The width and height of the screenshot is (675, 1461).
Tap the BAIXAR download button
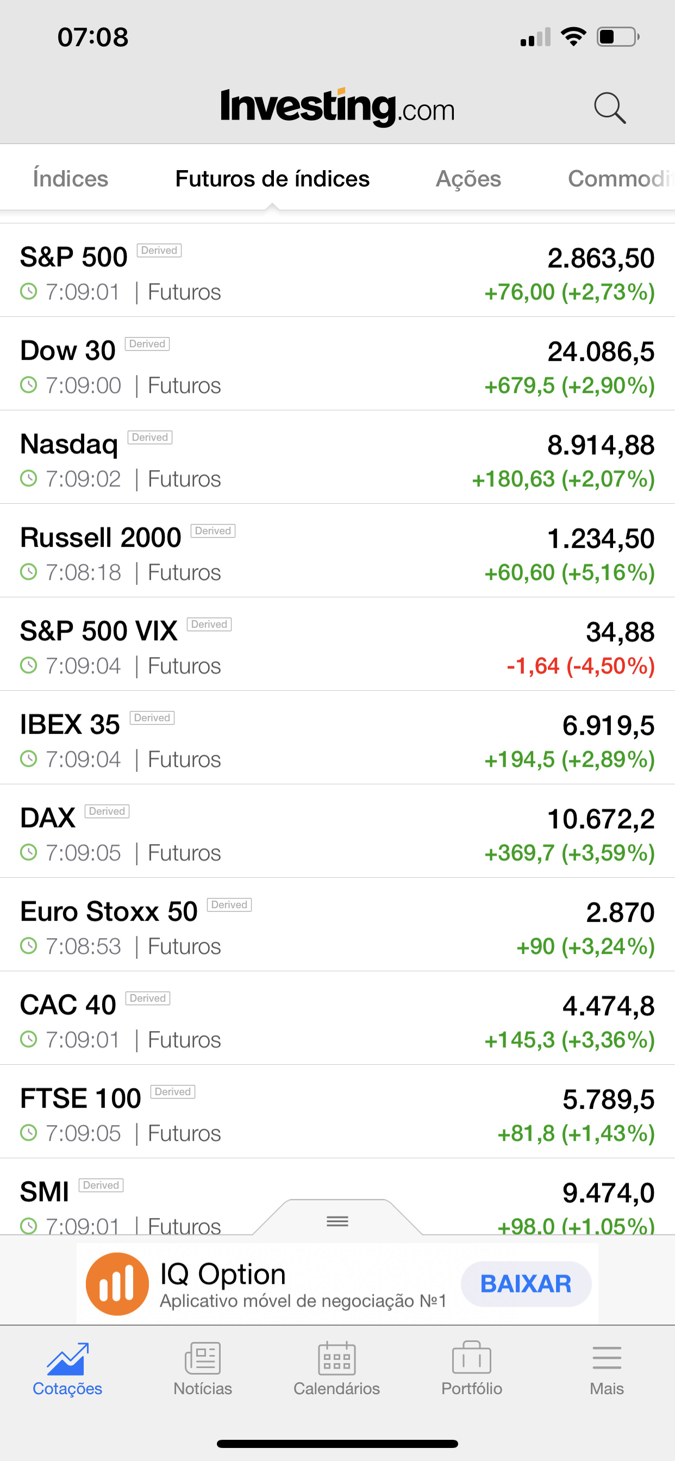526,1284
